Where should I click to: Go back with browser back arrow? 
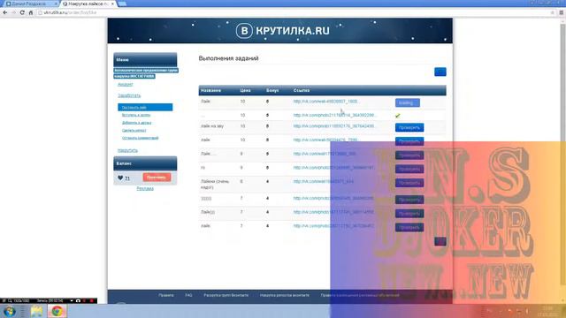[4, 12]
